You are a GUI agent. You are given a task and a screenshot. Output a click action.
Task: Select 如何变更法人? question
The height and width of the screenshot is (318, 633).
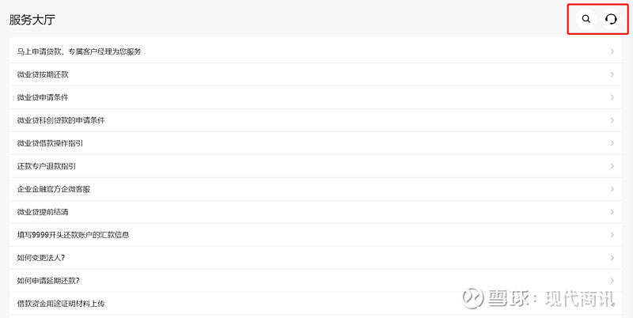coord(315,258)
